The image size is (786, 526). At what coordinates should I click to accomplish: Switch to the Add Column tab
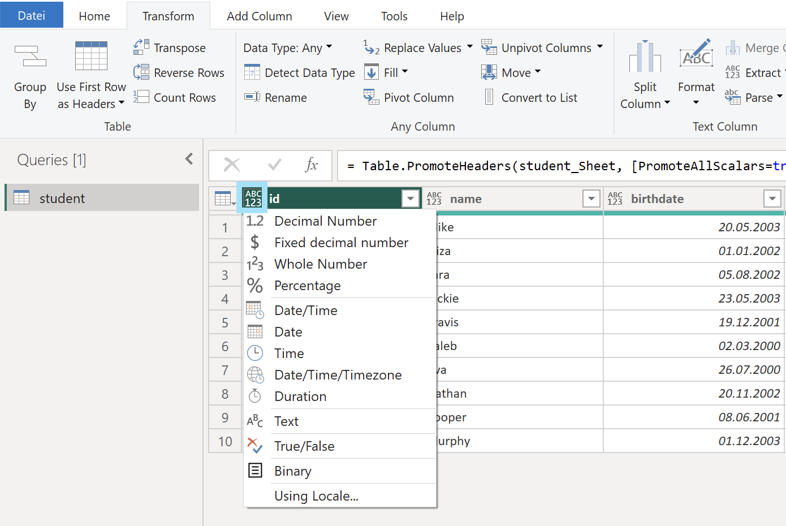pos(259,16)
